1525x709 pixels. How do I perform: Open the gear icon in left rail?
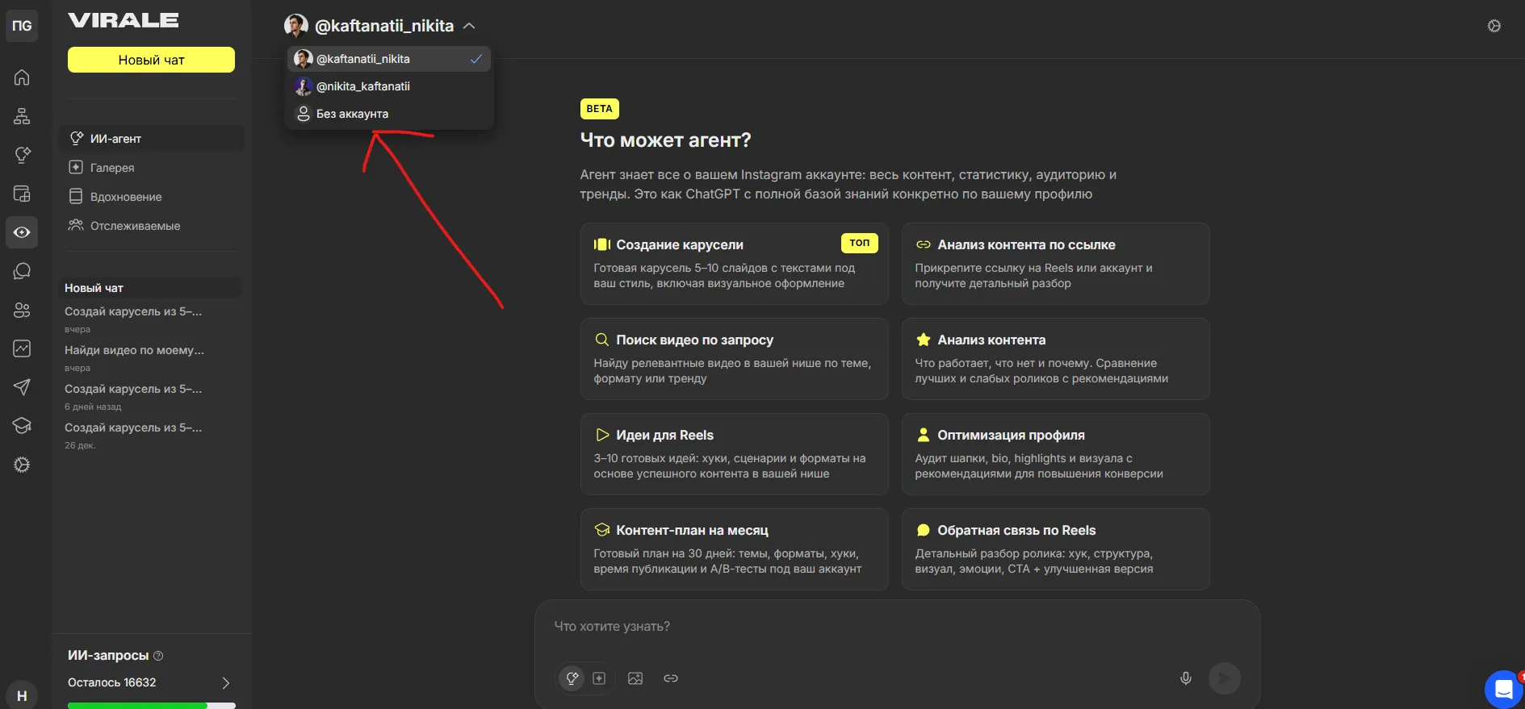click(x=22, y=465)
